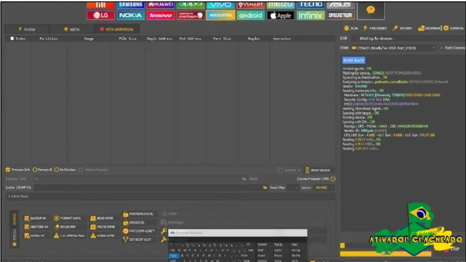Image resolution: width=466 pixels, height=262 pixels.
Task: Select the Re-Partition radio option
Action: pos(65,170)
